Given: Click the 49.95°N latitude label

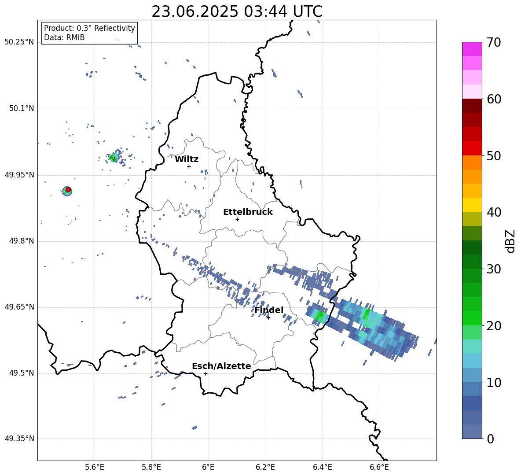Looking at the screenshot, I should 19,174.
